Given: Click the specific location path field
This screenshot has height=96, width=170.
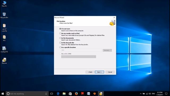Looking at the screenshot, I should click(x=82, y=50).
